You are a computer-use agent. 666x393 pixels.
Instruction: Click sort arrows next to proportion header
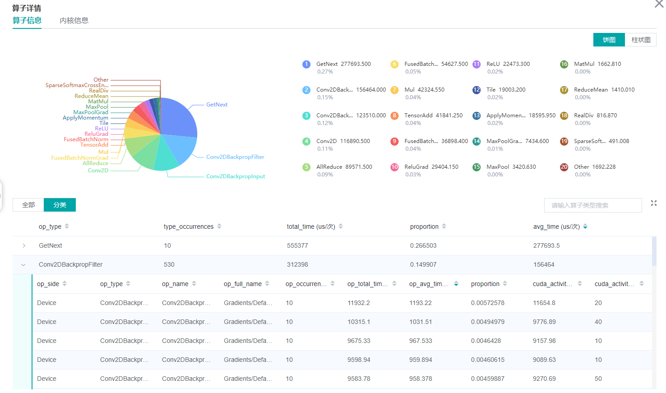[444, 227]
